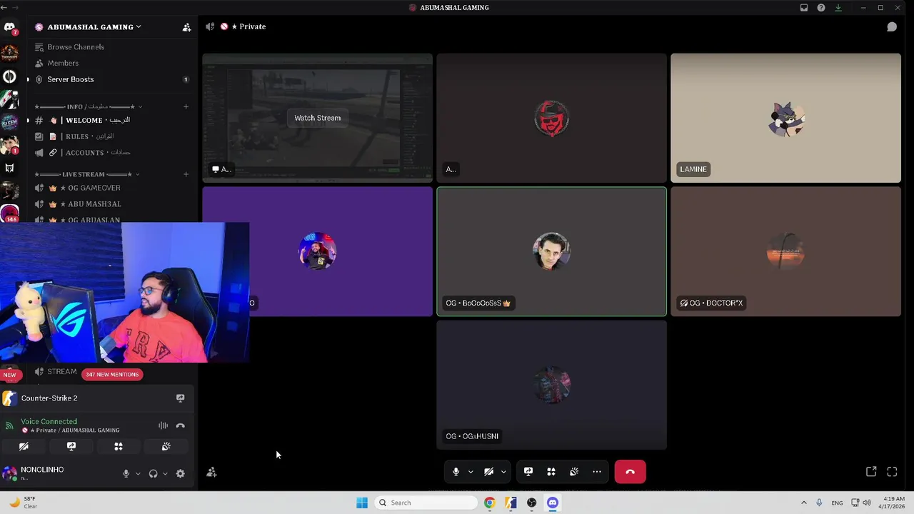The height and width of the screenshot is (514, 914).
Task: Click the taskbar Search box
Action: (426, 503)
